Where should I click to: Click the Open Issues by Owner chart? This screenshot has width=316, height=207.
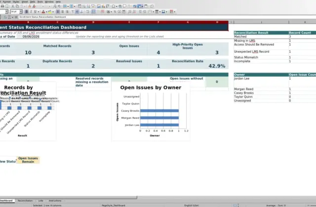coord(151,112)
